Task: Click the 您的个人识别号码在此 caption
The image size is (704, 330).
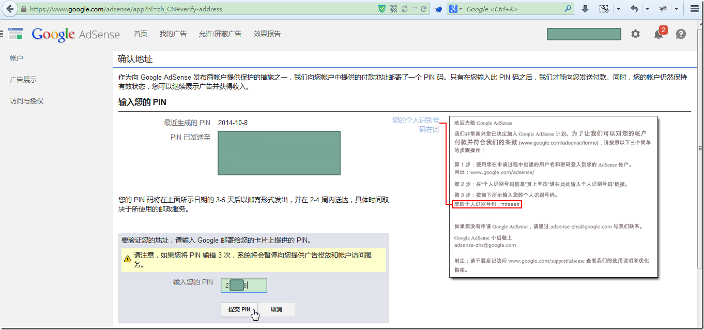Action: [416, 125]
